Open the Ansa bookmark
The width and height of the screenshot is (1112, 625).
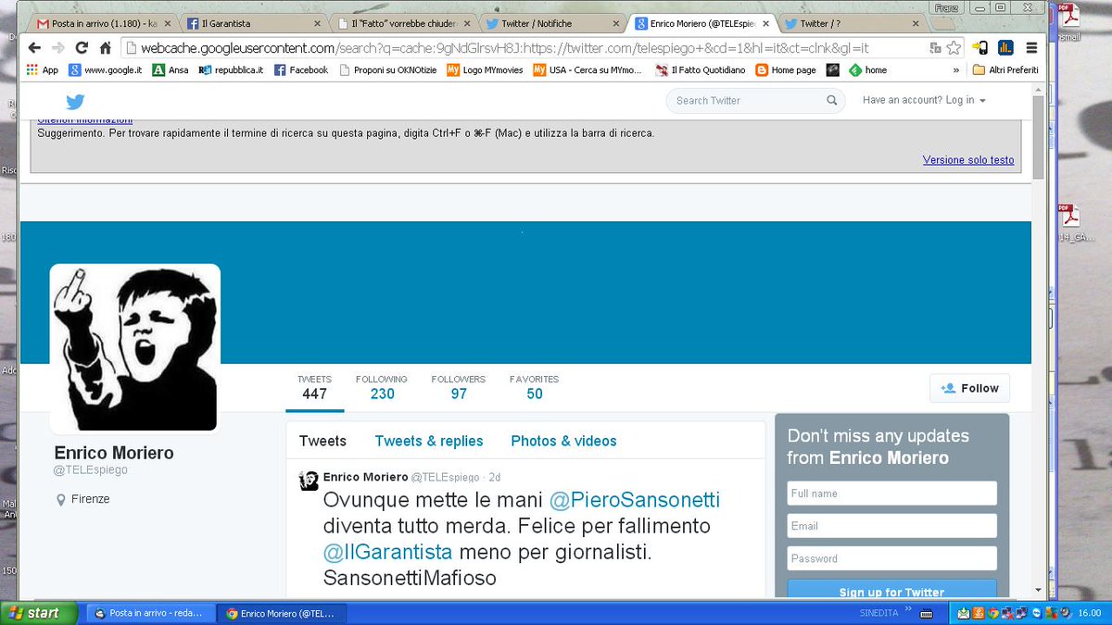pos(170,69)
